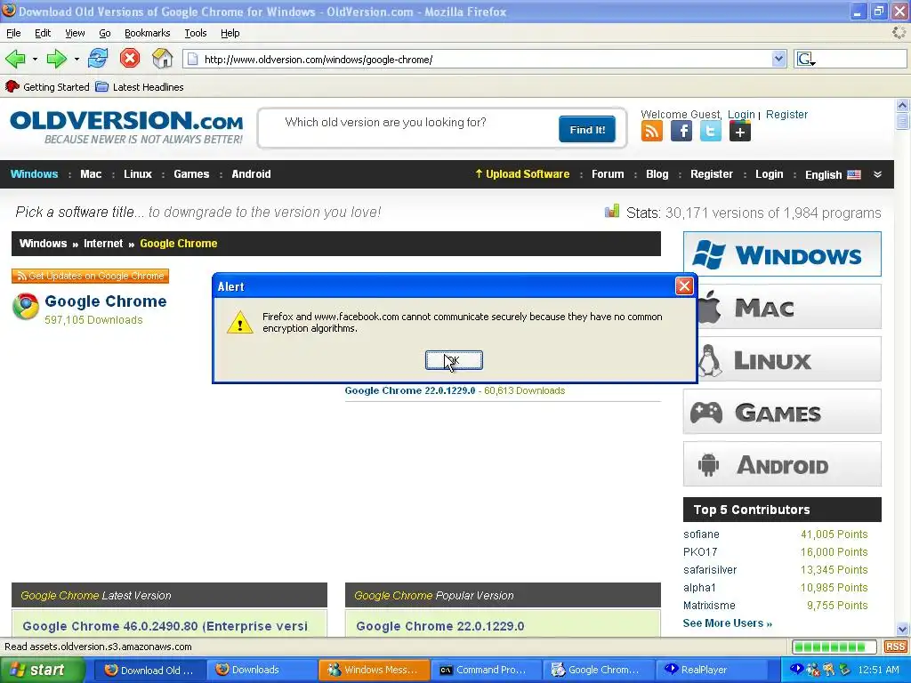Click the Twitter icon in header

click(710, 132)
